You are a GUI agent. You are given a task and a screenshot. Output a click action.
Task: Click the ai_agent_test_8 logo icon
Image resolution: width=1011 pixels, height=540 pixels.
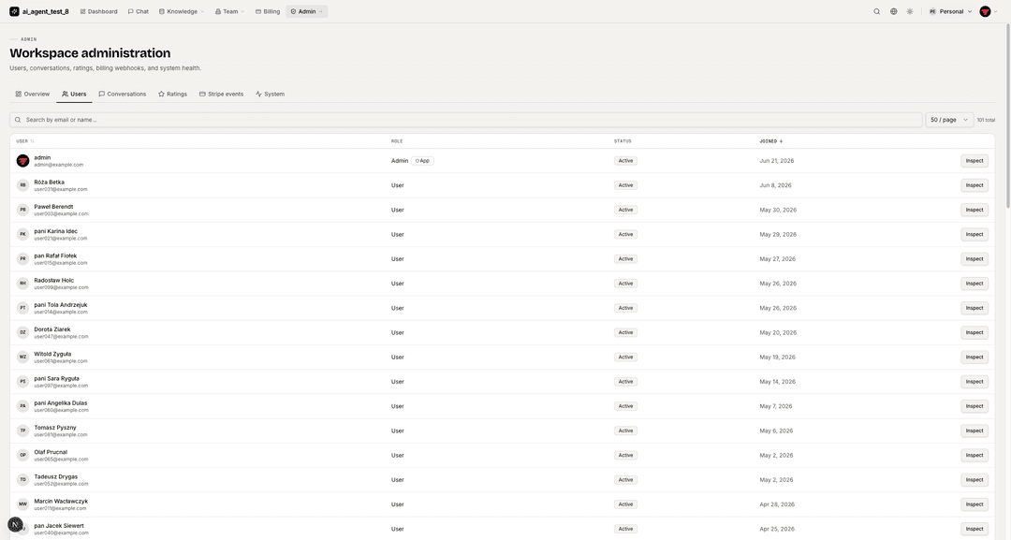click(14, 11)
